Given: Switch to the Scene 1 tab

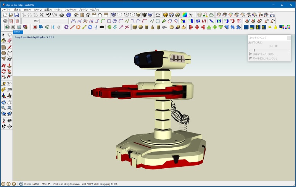Looking at the screenshot, I should [18, 32].
